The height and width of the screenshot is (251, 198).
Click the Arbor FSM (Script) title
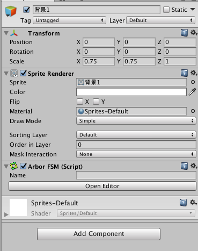[x=55, y=167]
